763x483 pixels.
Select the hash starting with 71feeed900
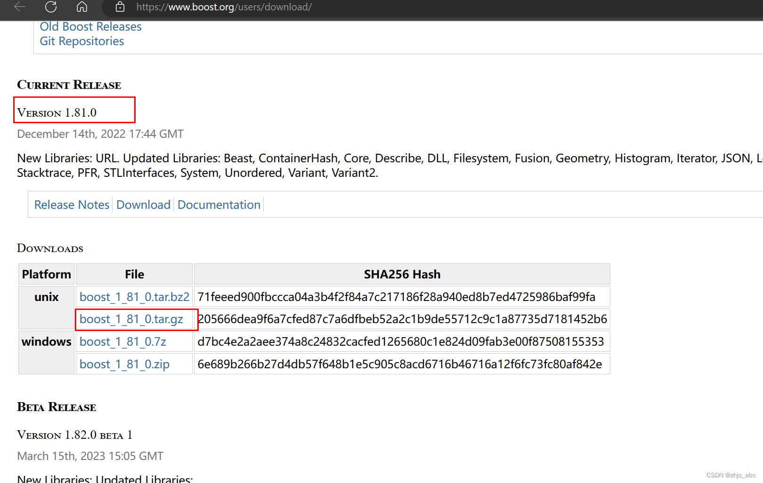[x=397, y=297]
